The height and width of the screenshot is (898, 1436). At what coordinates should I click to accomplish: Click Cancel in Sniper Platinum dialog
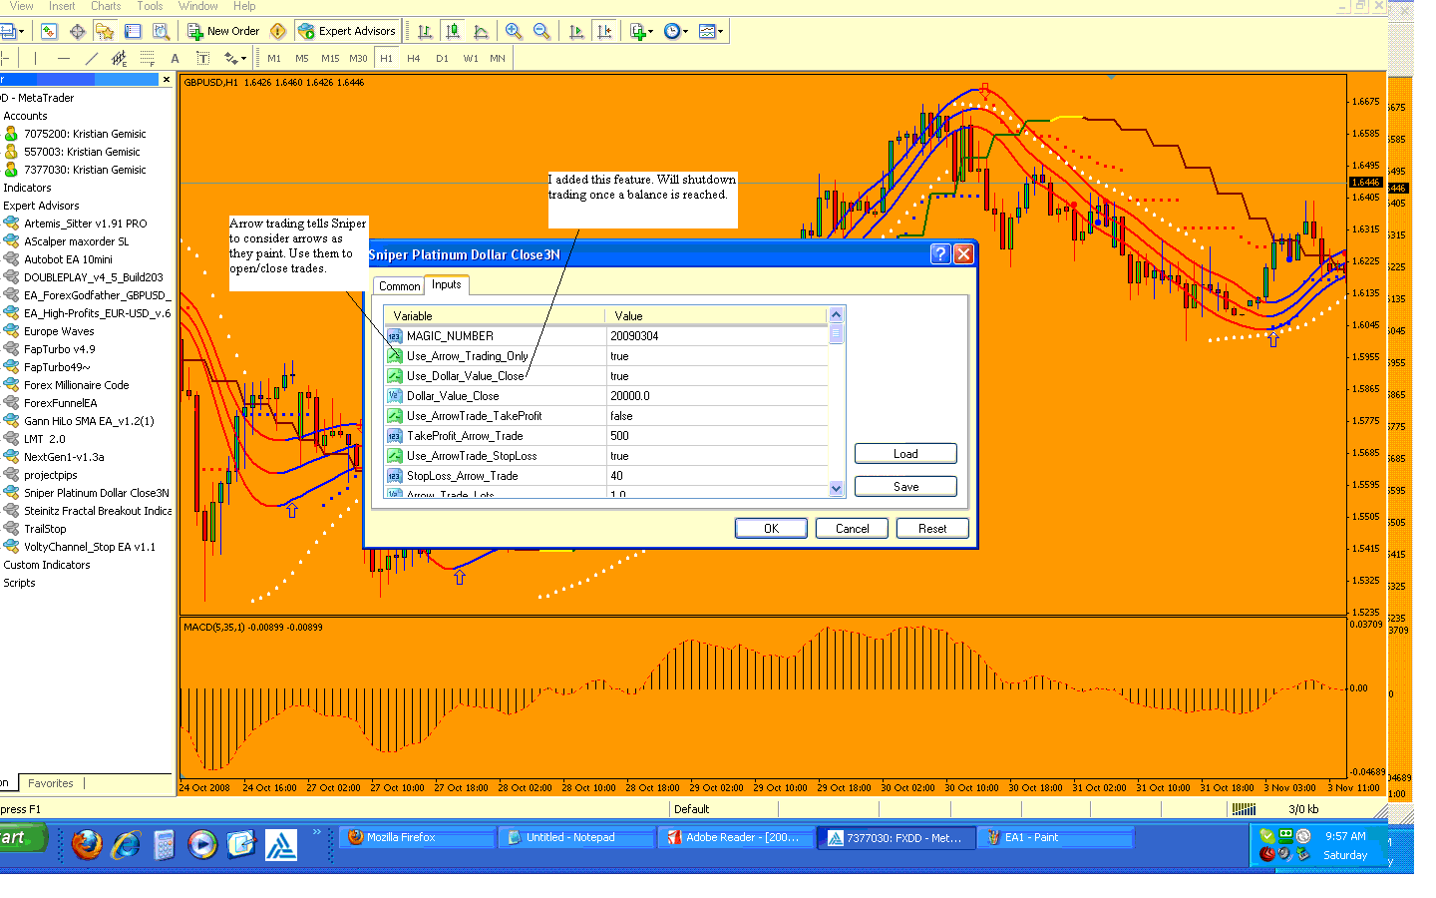(852, 529)
